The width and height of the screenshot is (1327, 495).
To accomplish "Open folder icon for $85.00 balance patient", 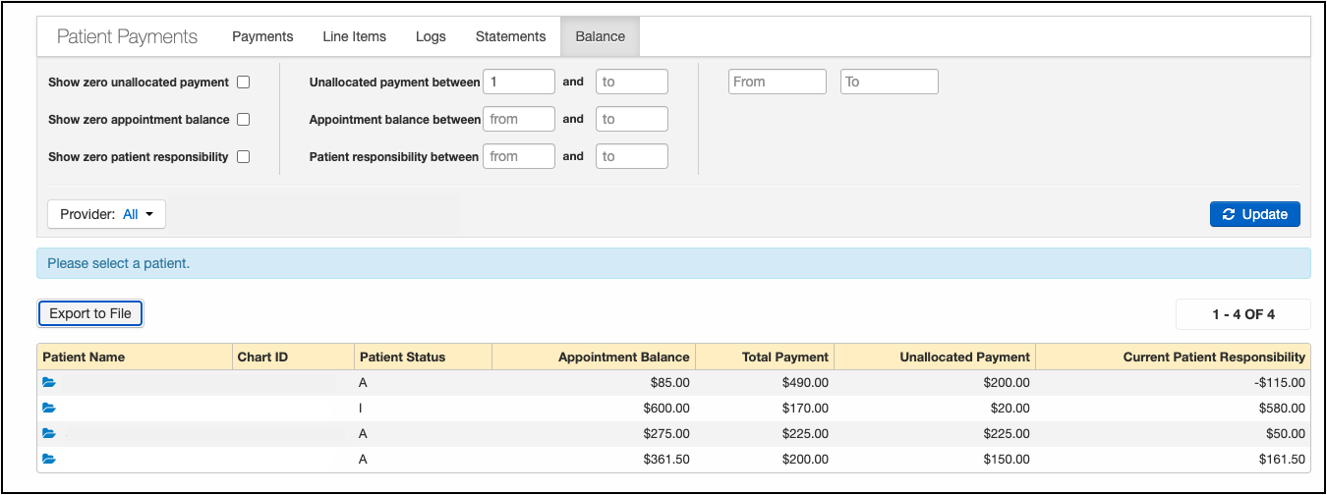I will click(x=49, y=383).
